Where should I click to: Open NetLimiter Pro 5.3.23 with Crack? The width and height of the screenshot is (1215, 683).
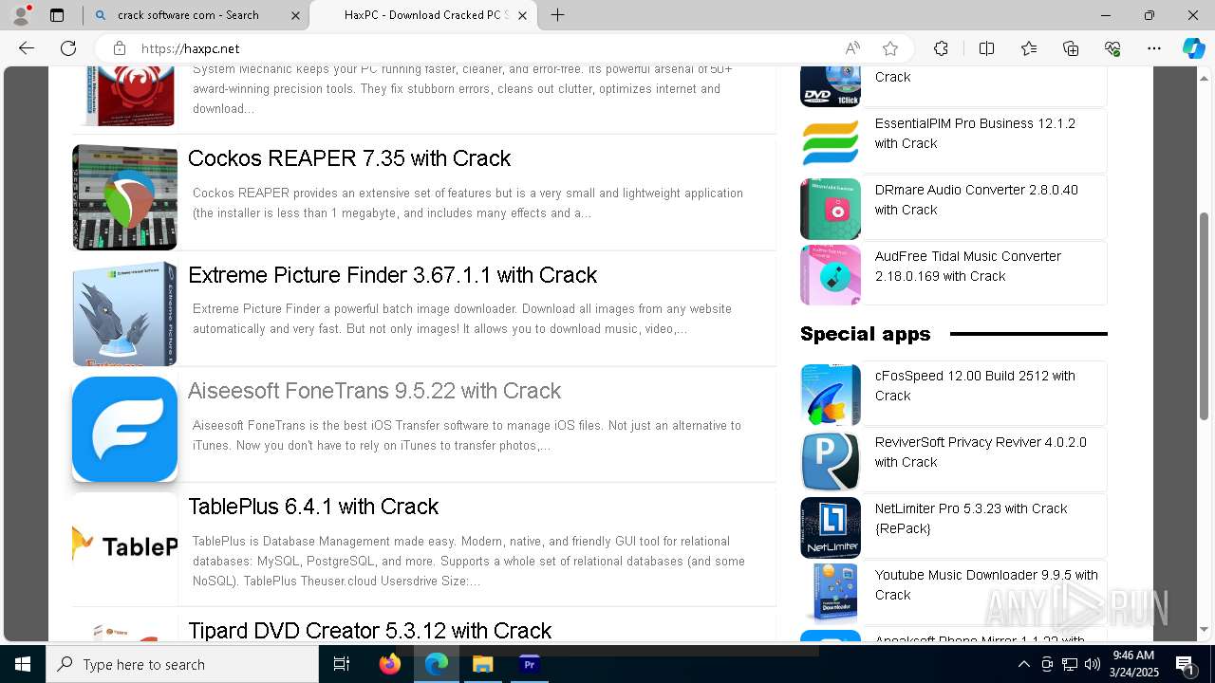pos(971,519)
